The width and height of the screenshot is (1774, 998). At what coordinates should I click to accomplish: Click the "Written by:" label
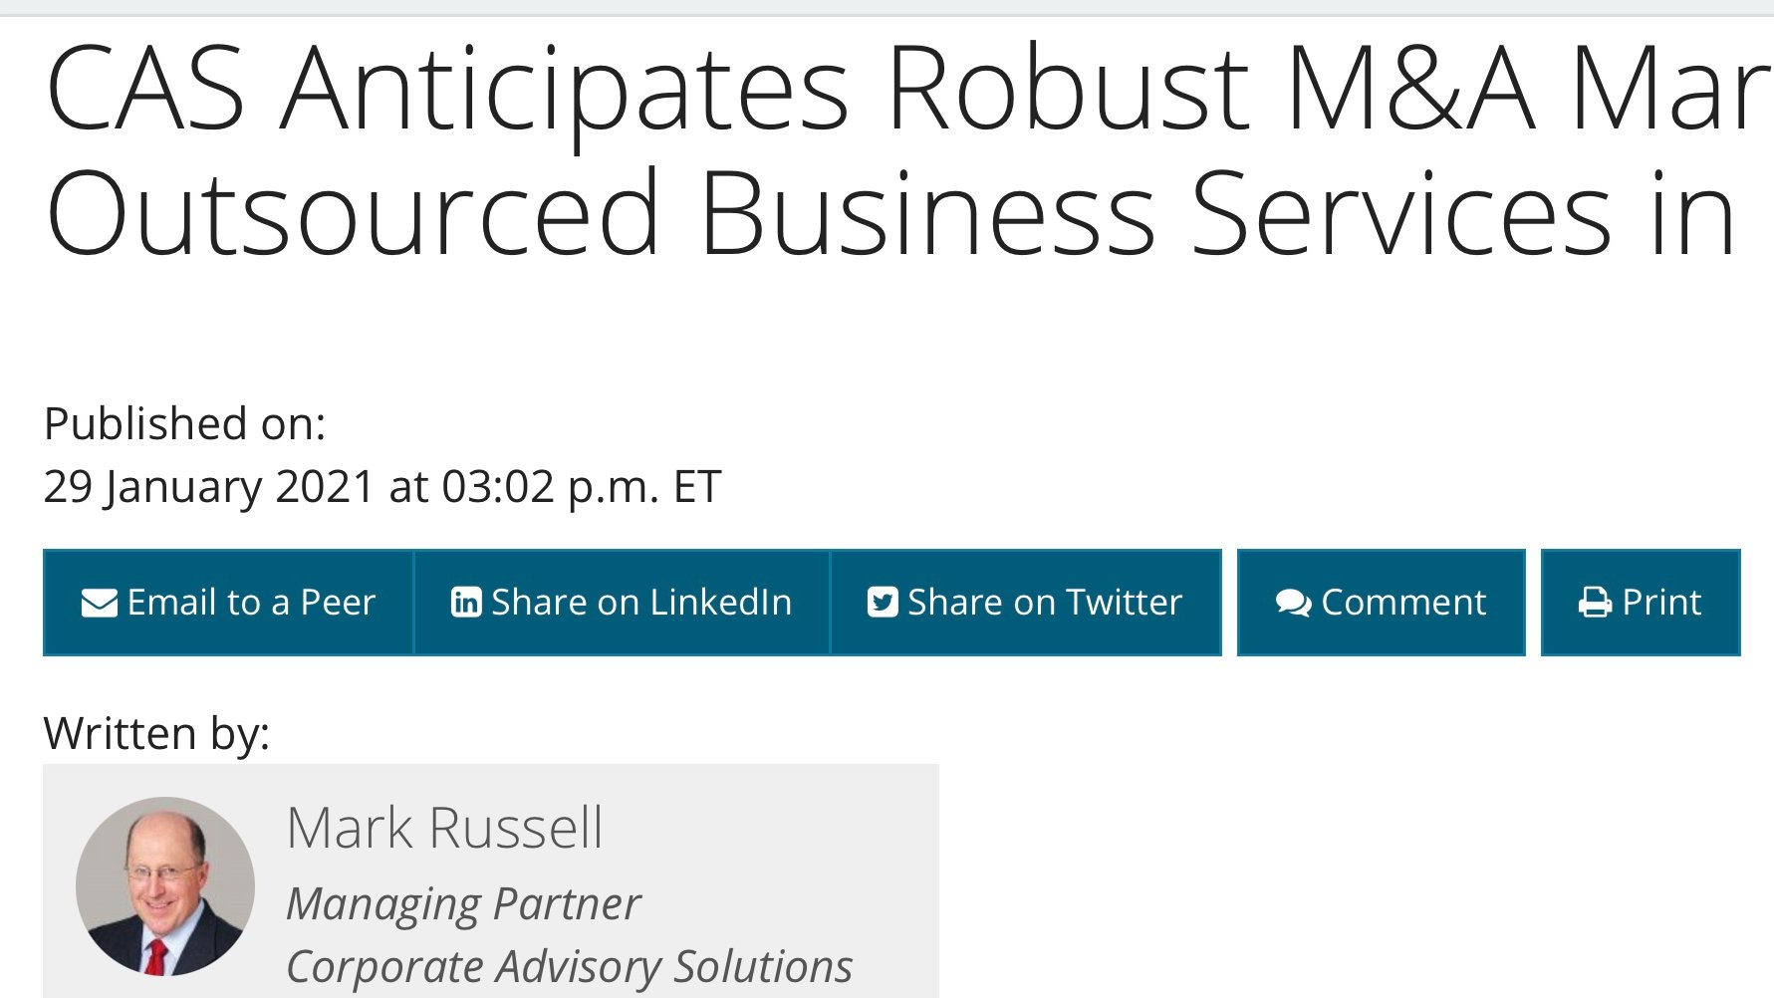coord(156,734)
